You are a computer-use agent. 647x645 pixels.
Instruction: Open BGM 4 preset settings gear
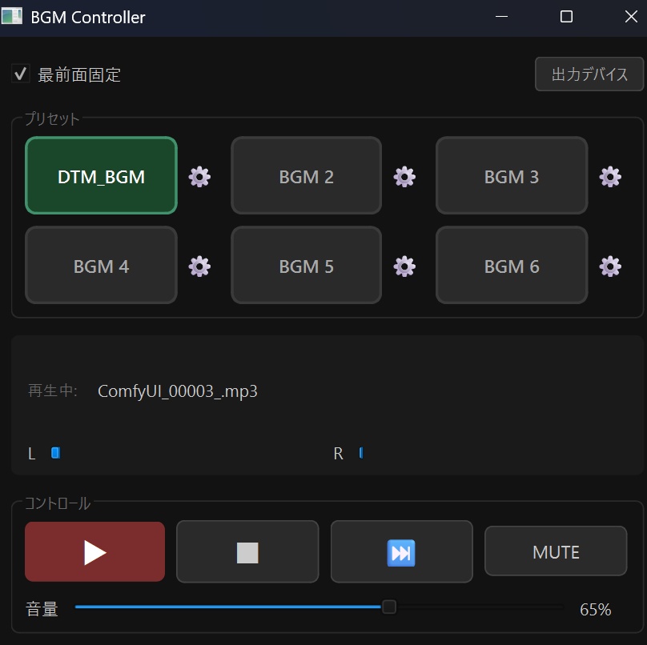click(x=199, y=266)
